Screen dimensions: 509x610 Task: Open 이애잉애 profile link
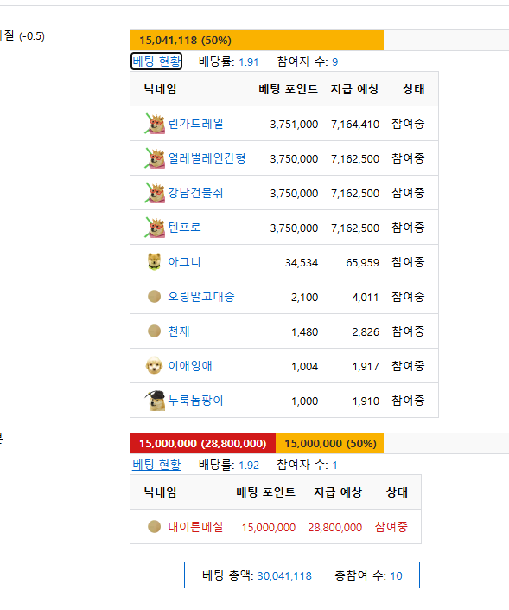190,366
